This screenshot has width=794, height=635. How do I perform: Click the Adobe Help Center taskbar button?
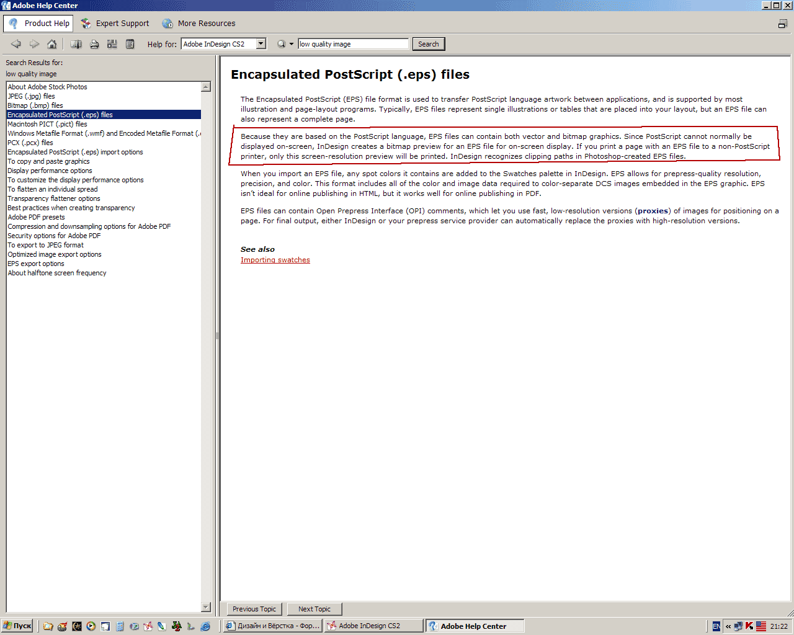click(475, 626)
